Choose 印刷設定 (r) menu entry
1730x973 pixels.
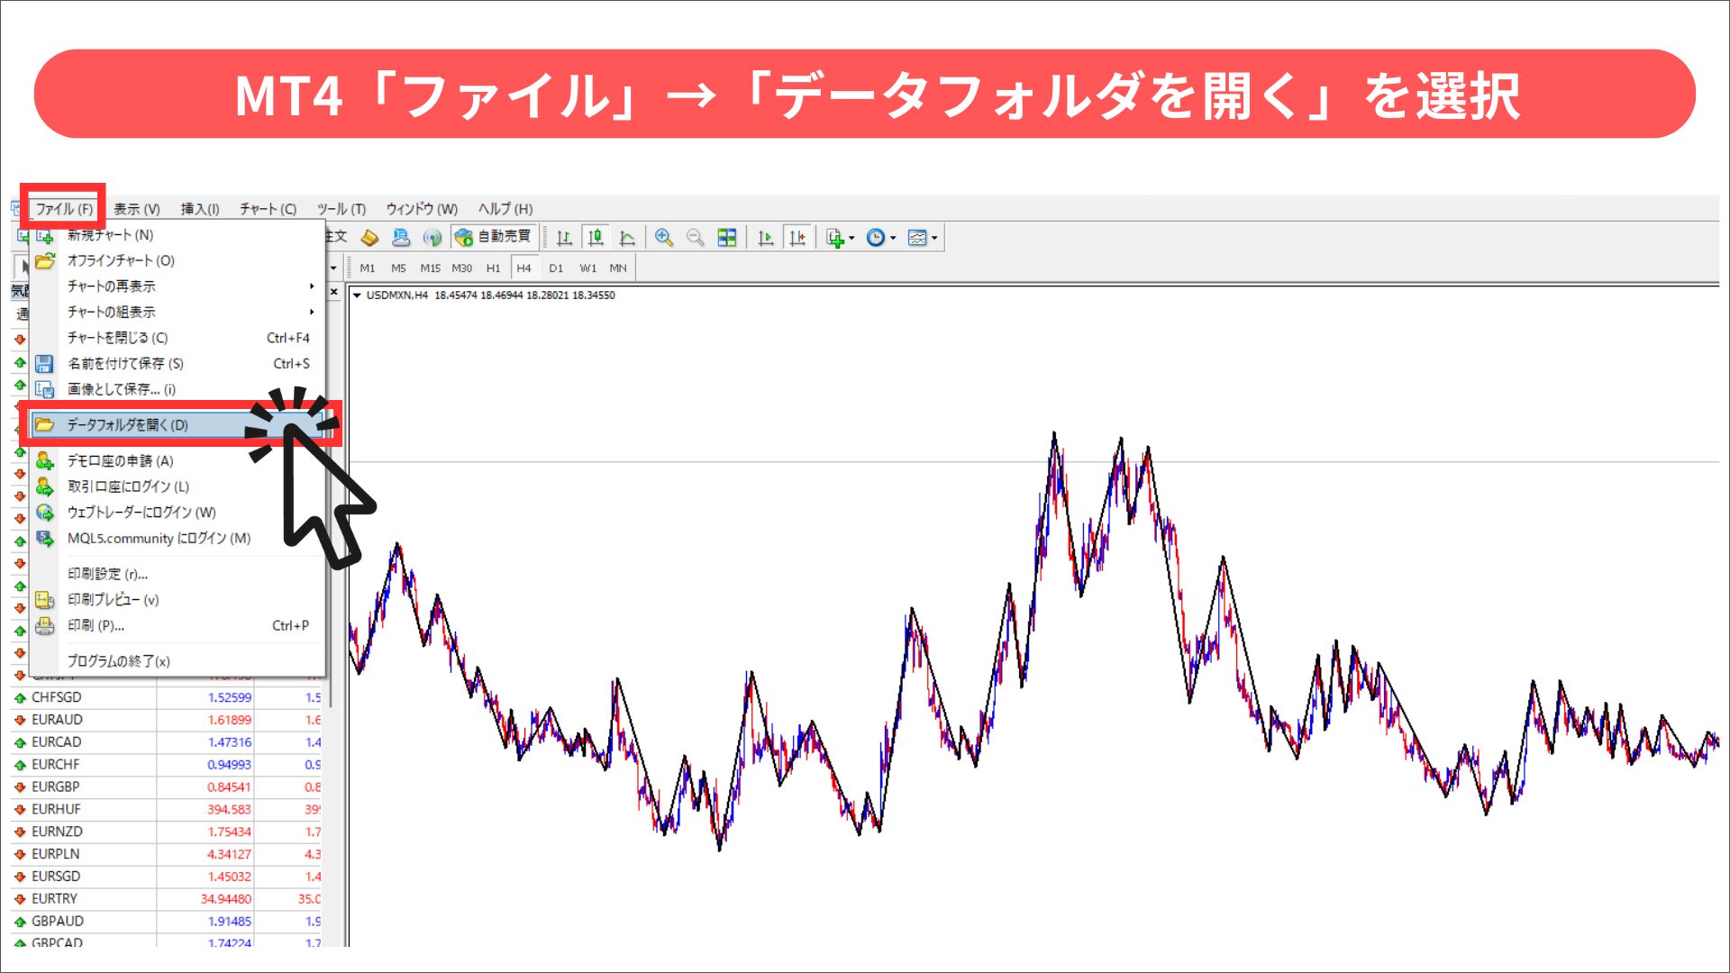(178, 574)
